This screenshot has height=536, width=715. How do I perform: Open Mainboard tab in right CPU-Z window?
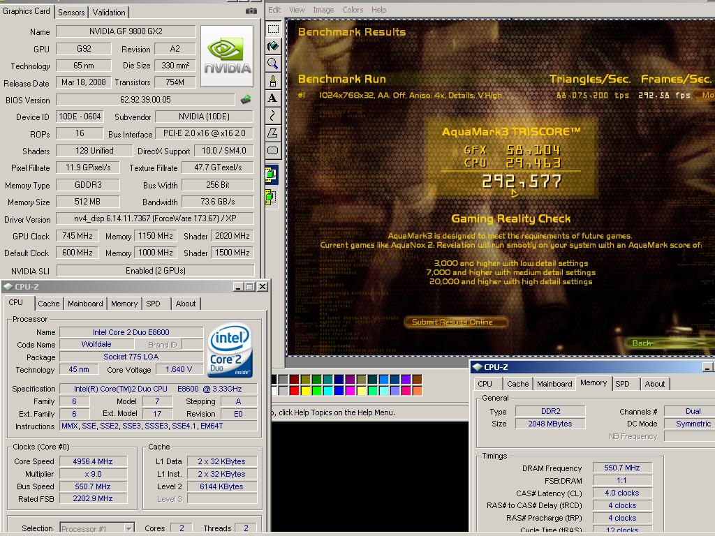(x=554, y=384)
